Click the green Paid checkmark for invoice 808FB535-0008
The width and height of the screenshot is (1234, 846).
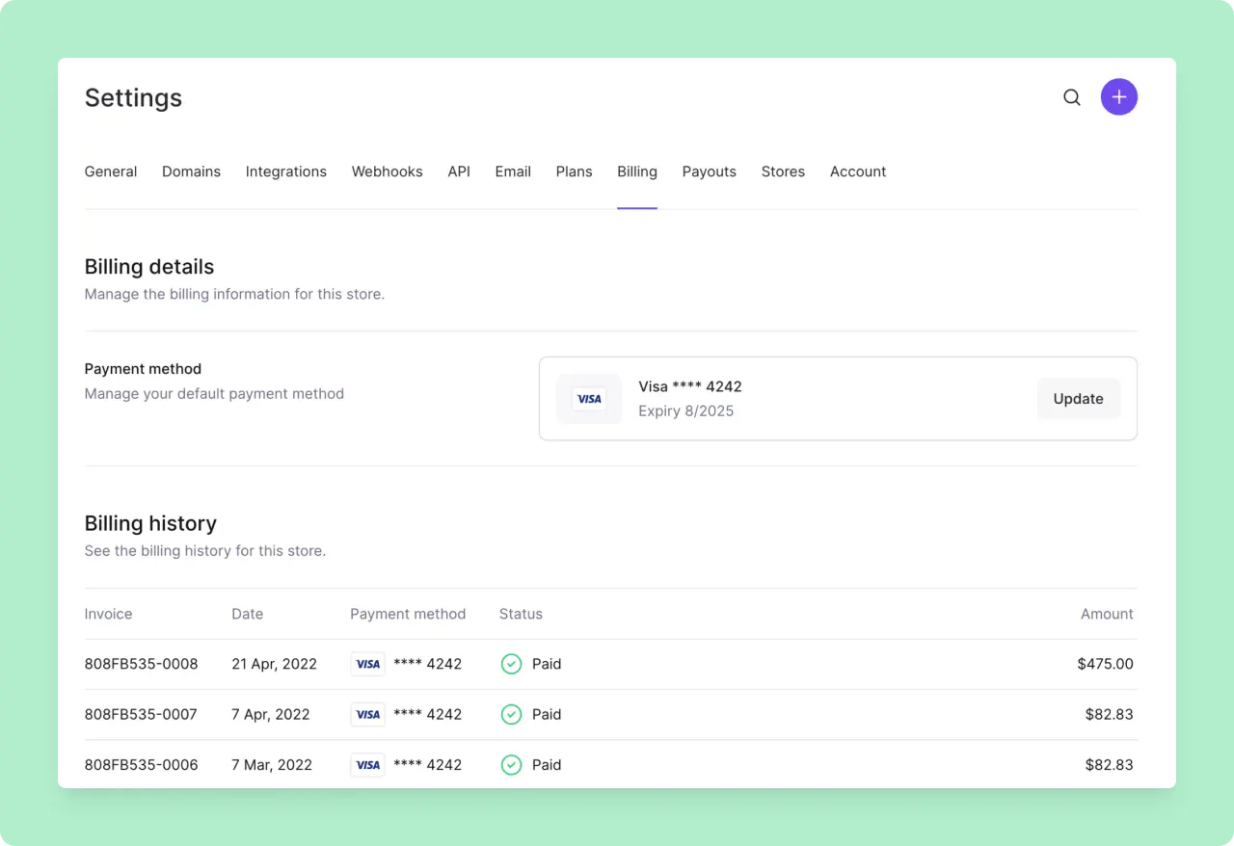[511, 664]
